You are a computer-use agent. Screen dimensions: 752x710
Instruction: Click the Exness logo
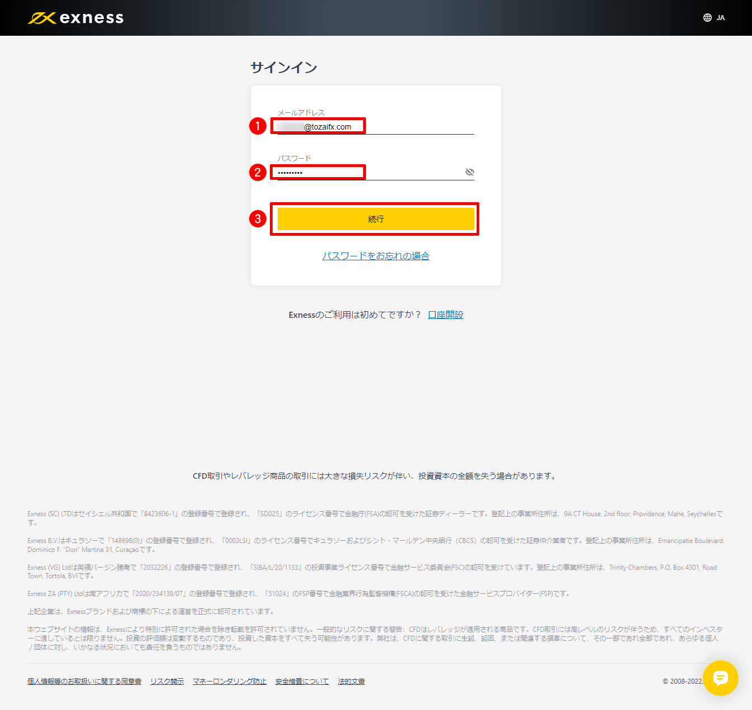[x=75, y=17]
